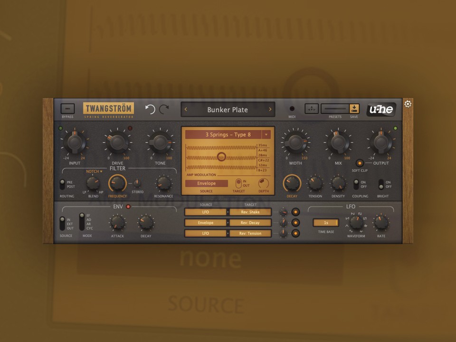
Task: Undo the last change with the undo arrow
Action: (150, 109)
